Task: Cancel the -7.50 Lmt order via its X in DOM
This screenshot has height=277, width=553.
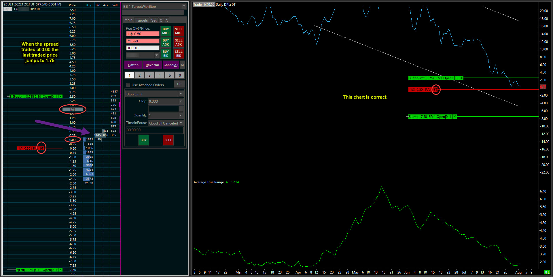Action: [60, 270]
